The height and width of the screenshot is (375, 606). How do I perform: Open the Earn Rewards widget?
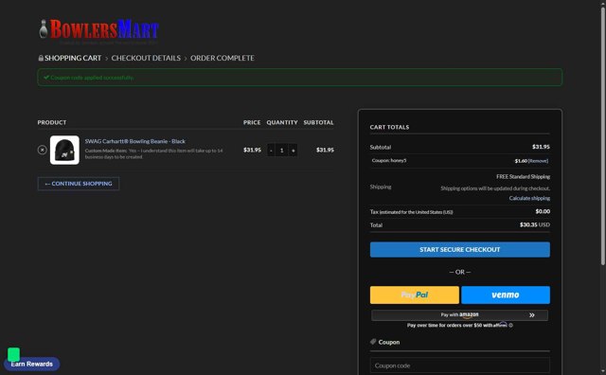tap(31, 364)
